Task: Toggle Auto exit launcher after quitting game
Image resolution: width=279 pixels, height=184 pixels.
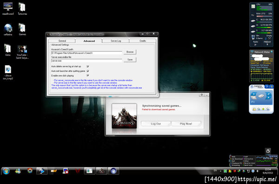Action: (88, 71)
